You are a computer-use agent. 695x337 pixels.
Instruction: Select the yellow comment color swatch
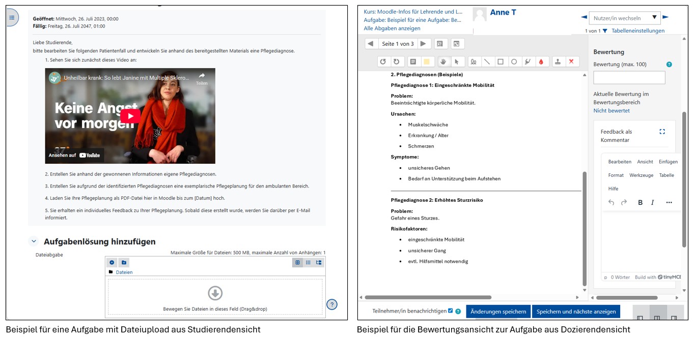pyautogui.click(x=428, y=61)
